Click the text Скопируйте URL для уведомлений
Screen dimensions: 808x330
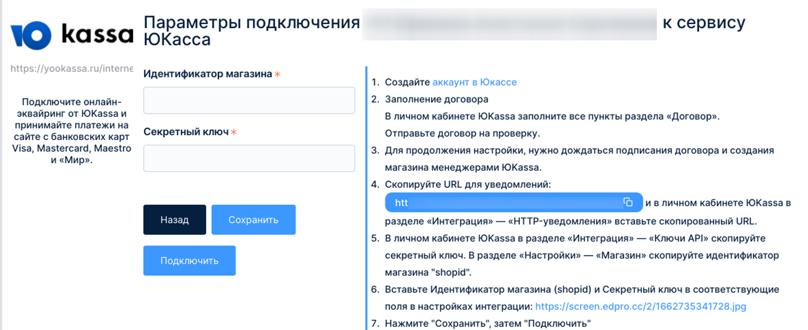pyautogui.click(x=468, y=184)
